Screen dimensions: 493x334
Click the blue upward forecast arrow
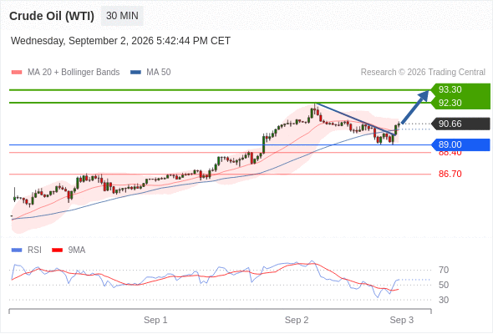tap(415, 107)
